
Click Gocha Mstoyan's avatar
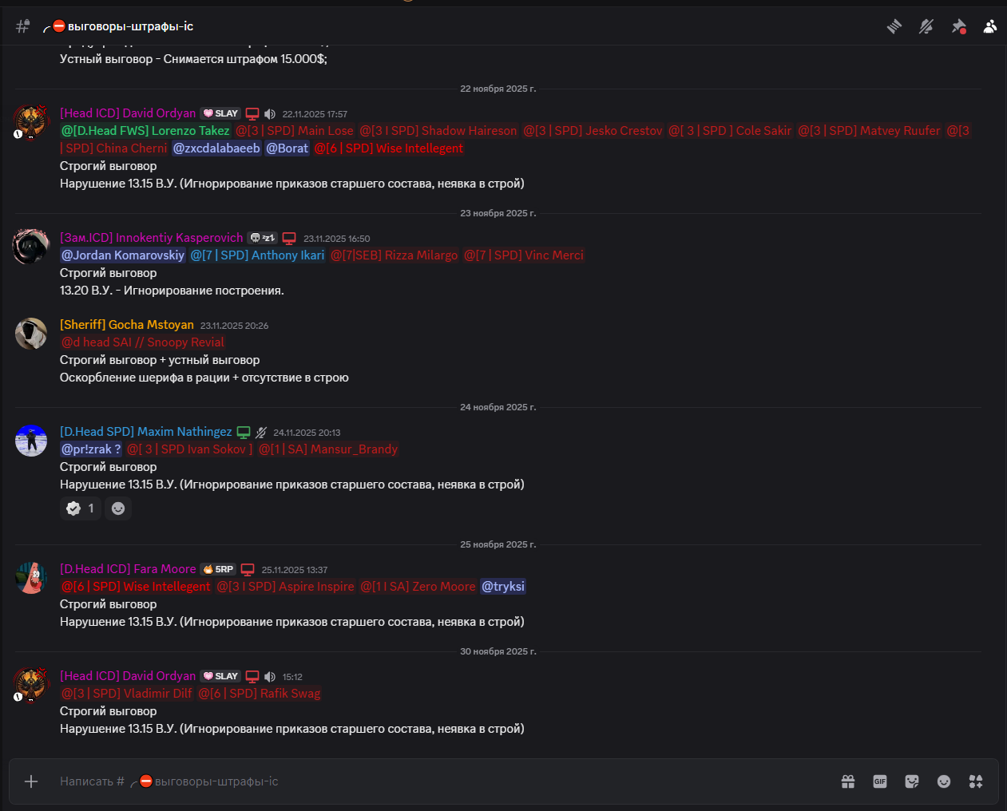click(30, 334)
